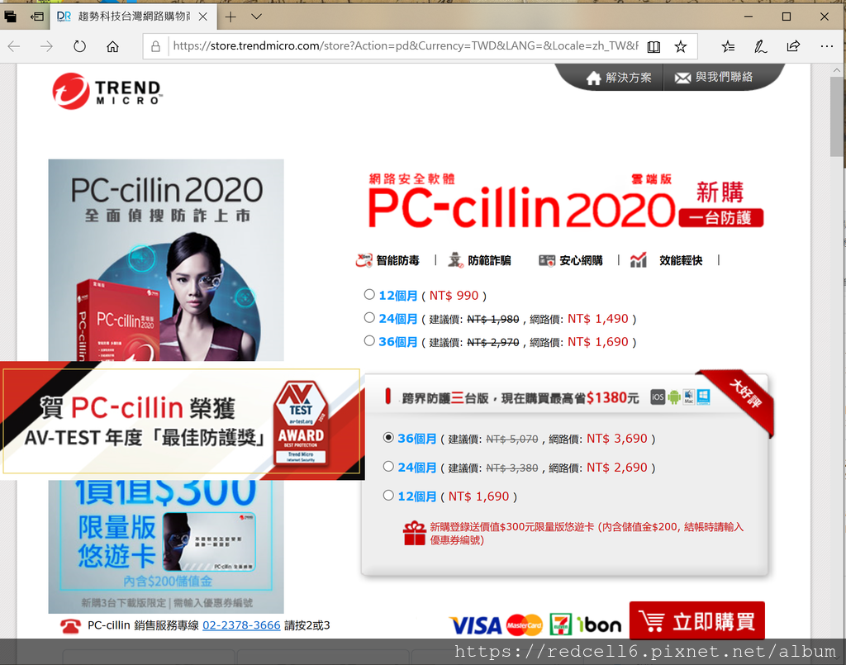
Task: Click the phone number 02-2378-3666 link
Action: pyautogui.click(x=241, y=625)
